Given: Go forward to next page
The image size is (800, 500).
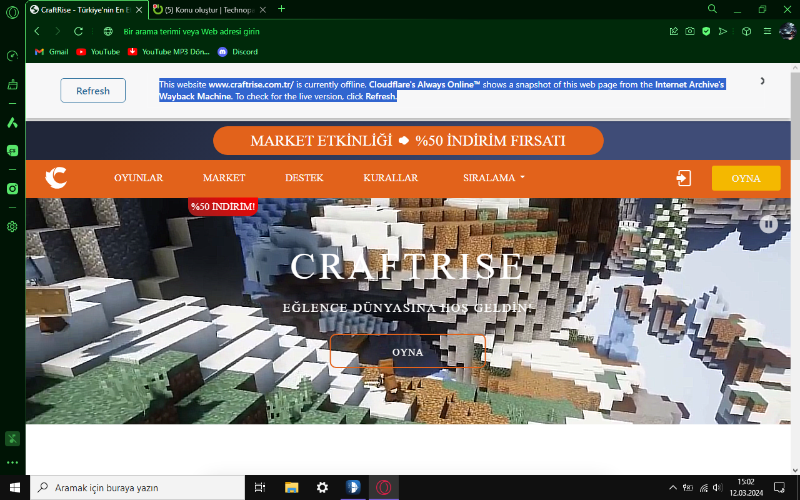Looking at the screenshot, I should (x=57, y=31).
